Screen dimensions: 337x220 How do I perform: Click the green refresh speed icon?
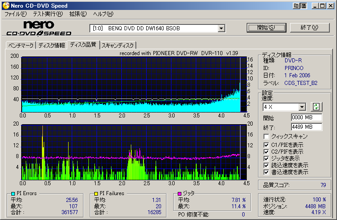point(316,107)
